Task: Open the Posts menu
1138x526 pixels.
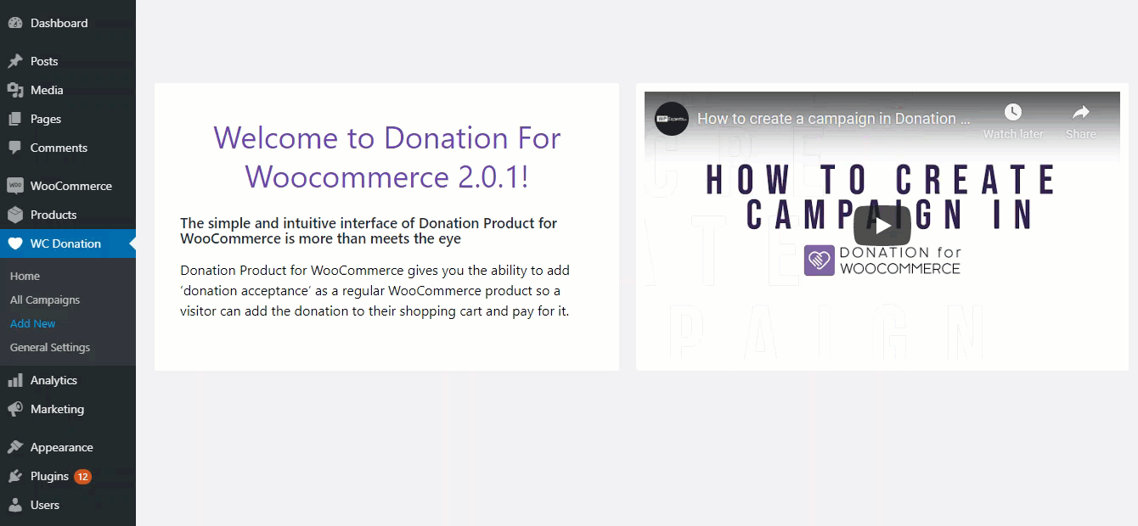Action: (x=68, y=61)
